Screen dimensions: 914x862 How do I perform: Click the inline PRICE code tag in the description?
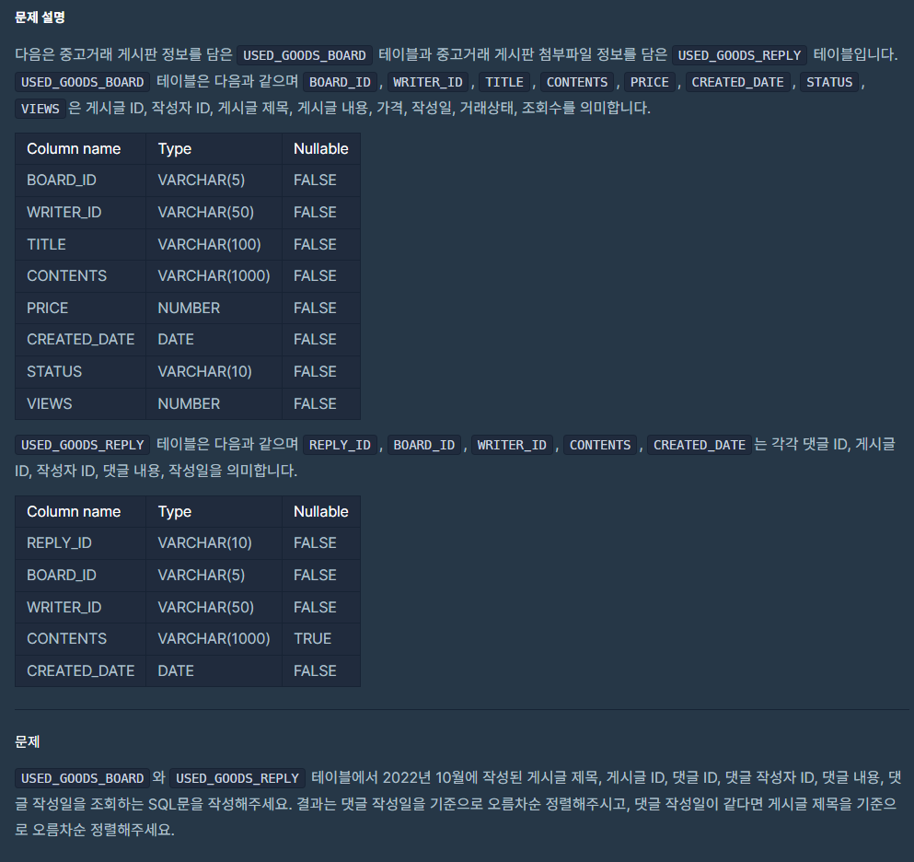[649, 82]
